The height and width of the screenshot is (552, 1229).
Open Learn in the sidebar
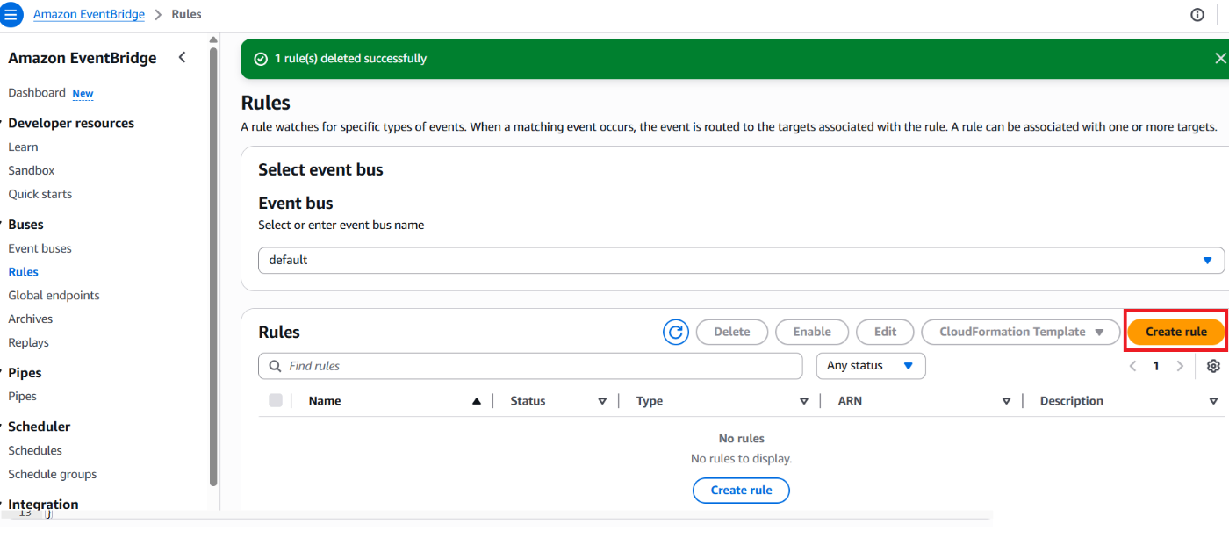click(23, 147)
